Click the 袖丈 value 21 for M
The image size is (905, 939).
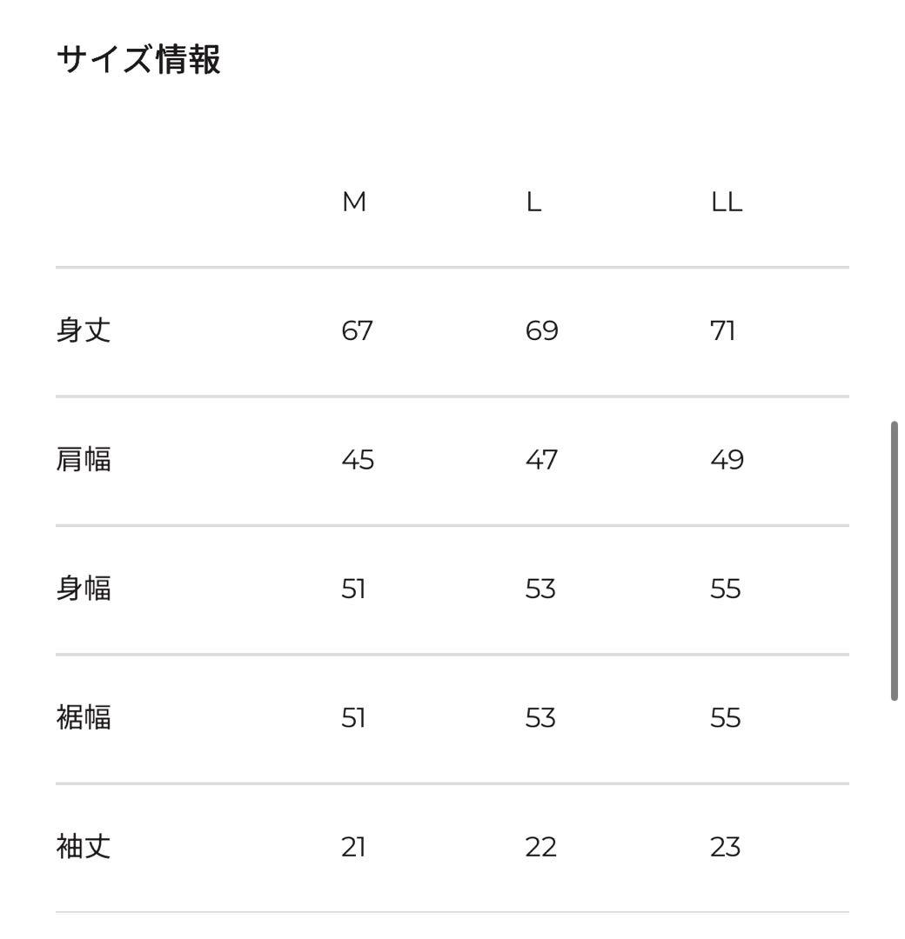tap(353, 846)
